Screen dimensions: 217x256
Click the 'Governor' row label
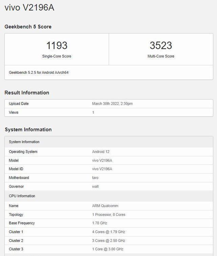pos(16,186)
